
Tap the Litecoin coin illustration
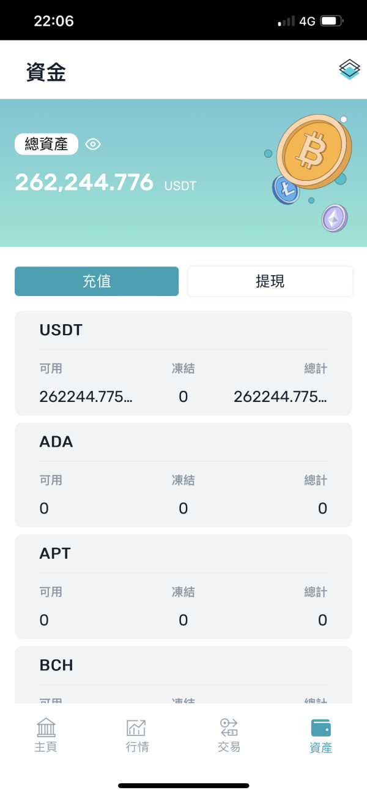point(286,189)
